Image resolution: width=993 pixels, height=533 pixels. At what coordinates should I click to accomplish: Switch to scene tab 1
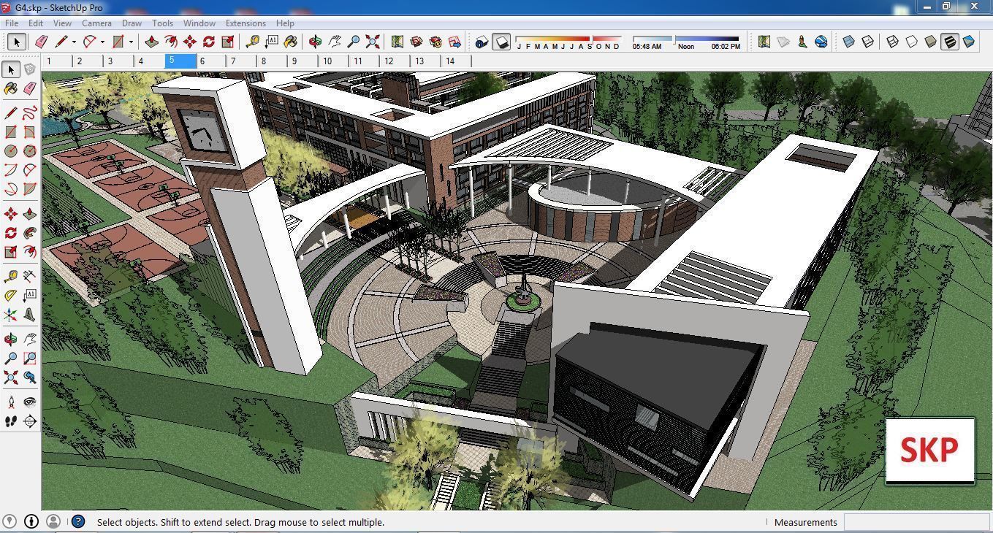(x=57, y=61)
